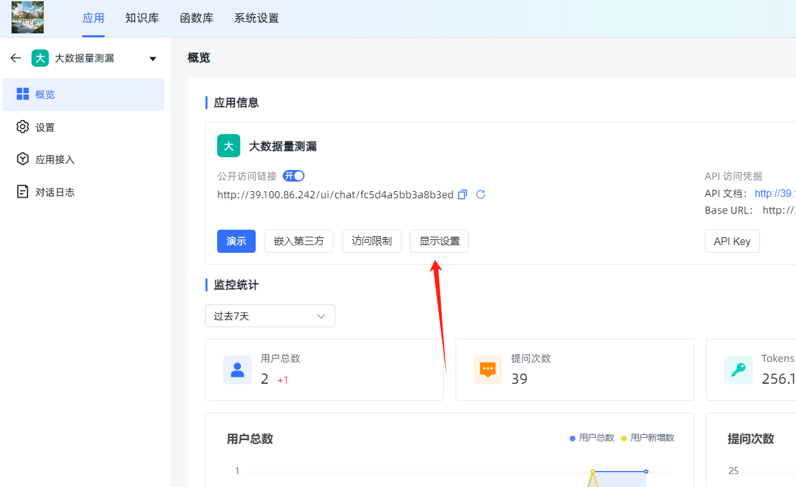Click the Tokens key icon
Viewport: 796px width, 487px height.
coord(738,370)
